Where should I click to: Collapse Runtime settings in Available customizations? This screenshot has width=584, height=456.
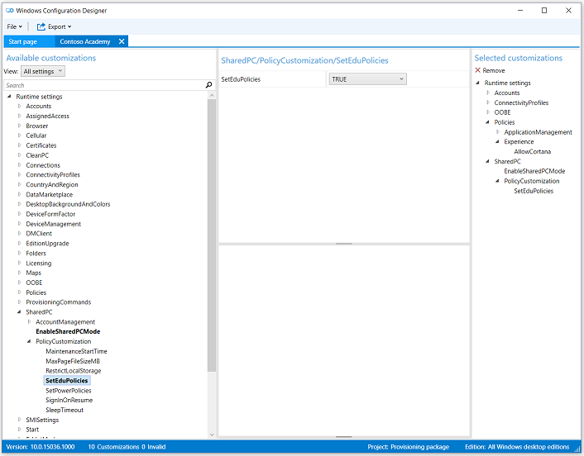tap(9, 97)
